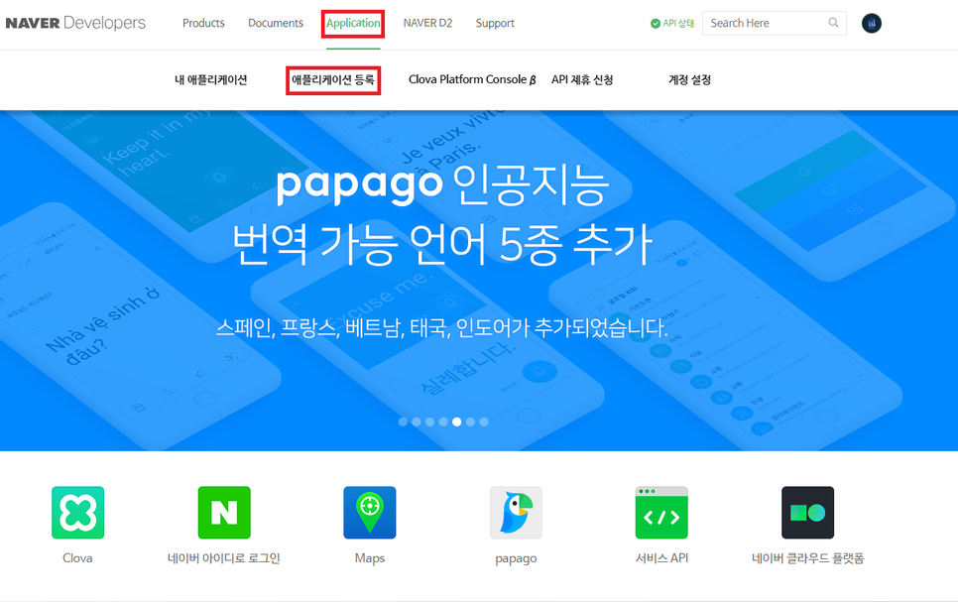Select the third banner carousel dot
Image resolution: width=958 pixels, height=602 pixels.
(x=429, y=421)
